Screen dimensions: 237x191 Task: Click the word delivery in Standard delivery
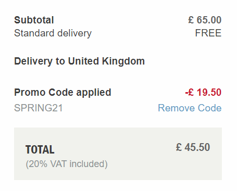pos(74,33)
